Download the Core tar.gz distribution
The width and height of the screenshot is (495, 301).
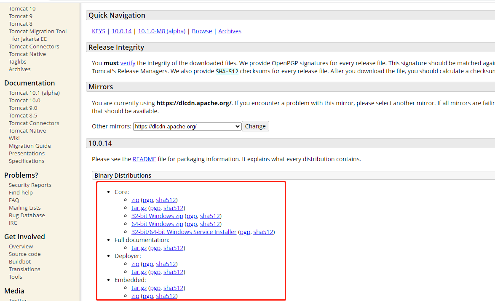139,208
